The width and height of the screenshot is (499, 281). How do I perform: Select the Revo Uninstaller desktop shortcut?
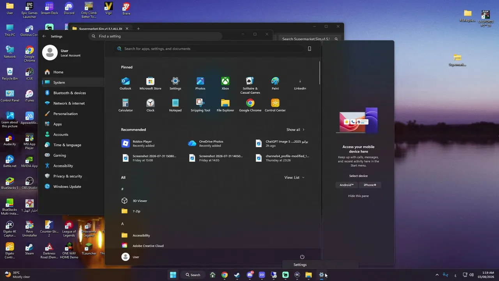click(29, 229)
